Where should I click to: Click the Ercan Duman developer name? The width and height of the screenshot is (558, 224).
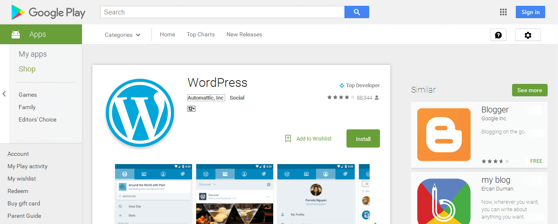497,189
